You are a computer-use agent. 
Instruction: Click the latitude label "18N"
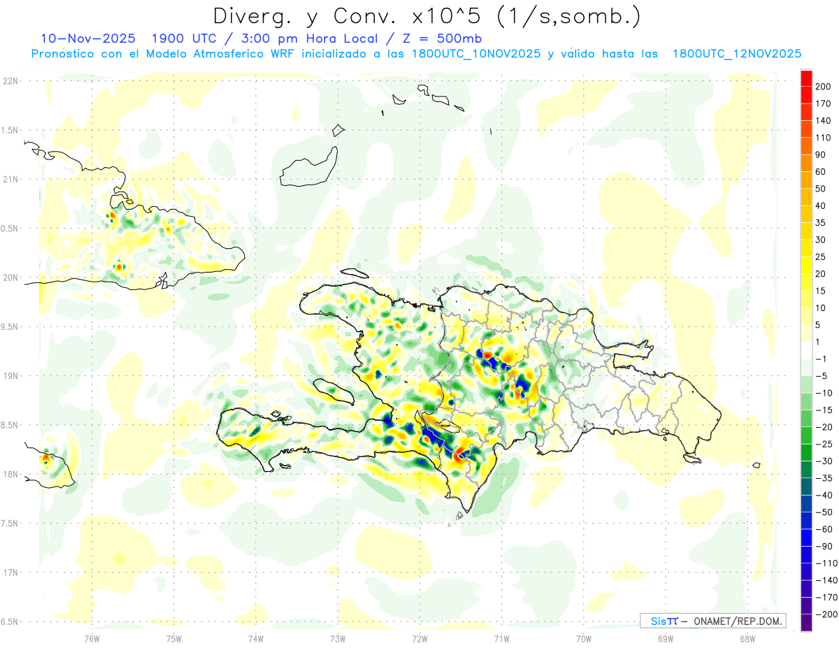tap(11, 475)
